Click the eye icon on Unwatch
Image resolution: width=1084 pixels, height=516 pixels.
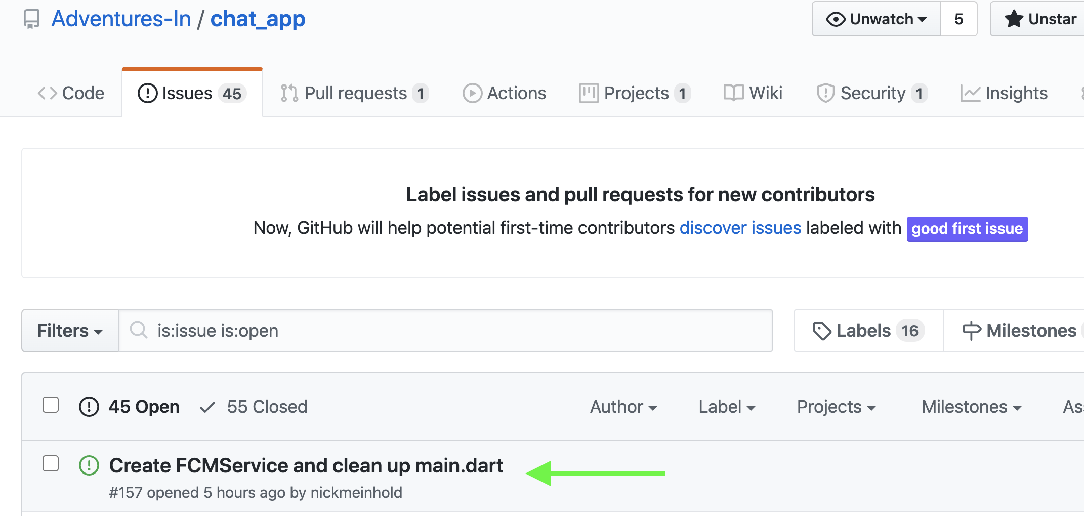coord(836,19)
